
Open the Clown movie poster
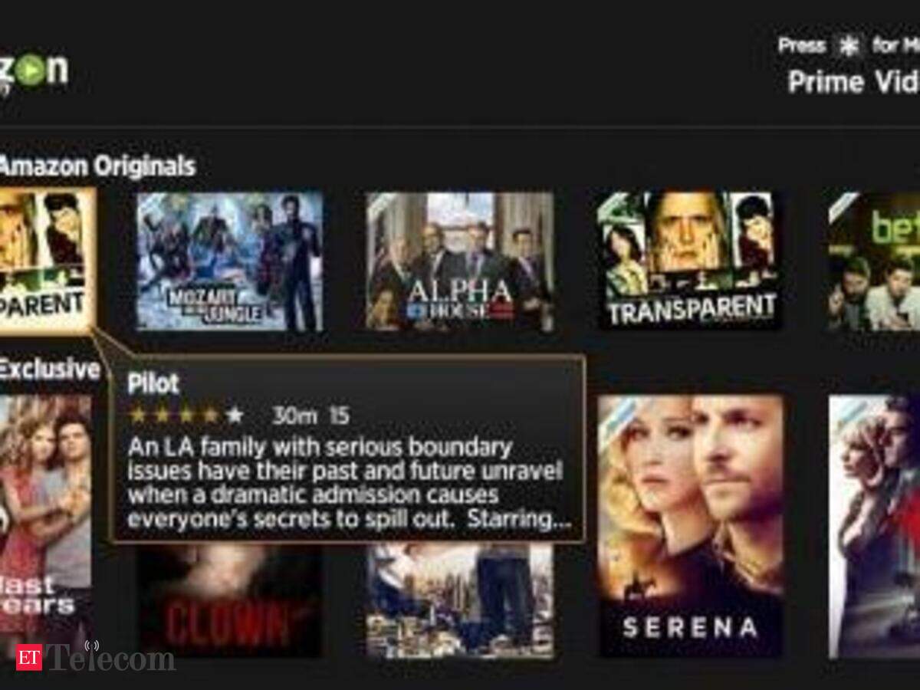coord(229,601)
